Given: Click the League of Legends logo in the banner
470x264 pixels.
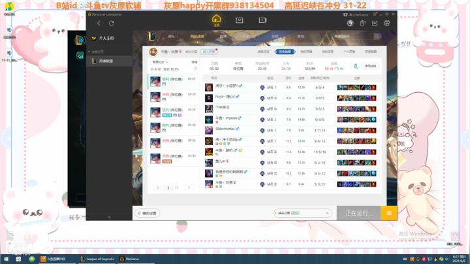Looking at the screenshot, I should pyautogui.click(x=151, y=37).
